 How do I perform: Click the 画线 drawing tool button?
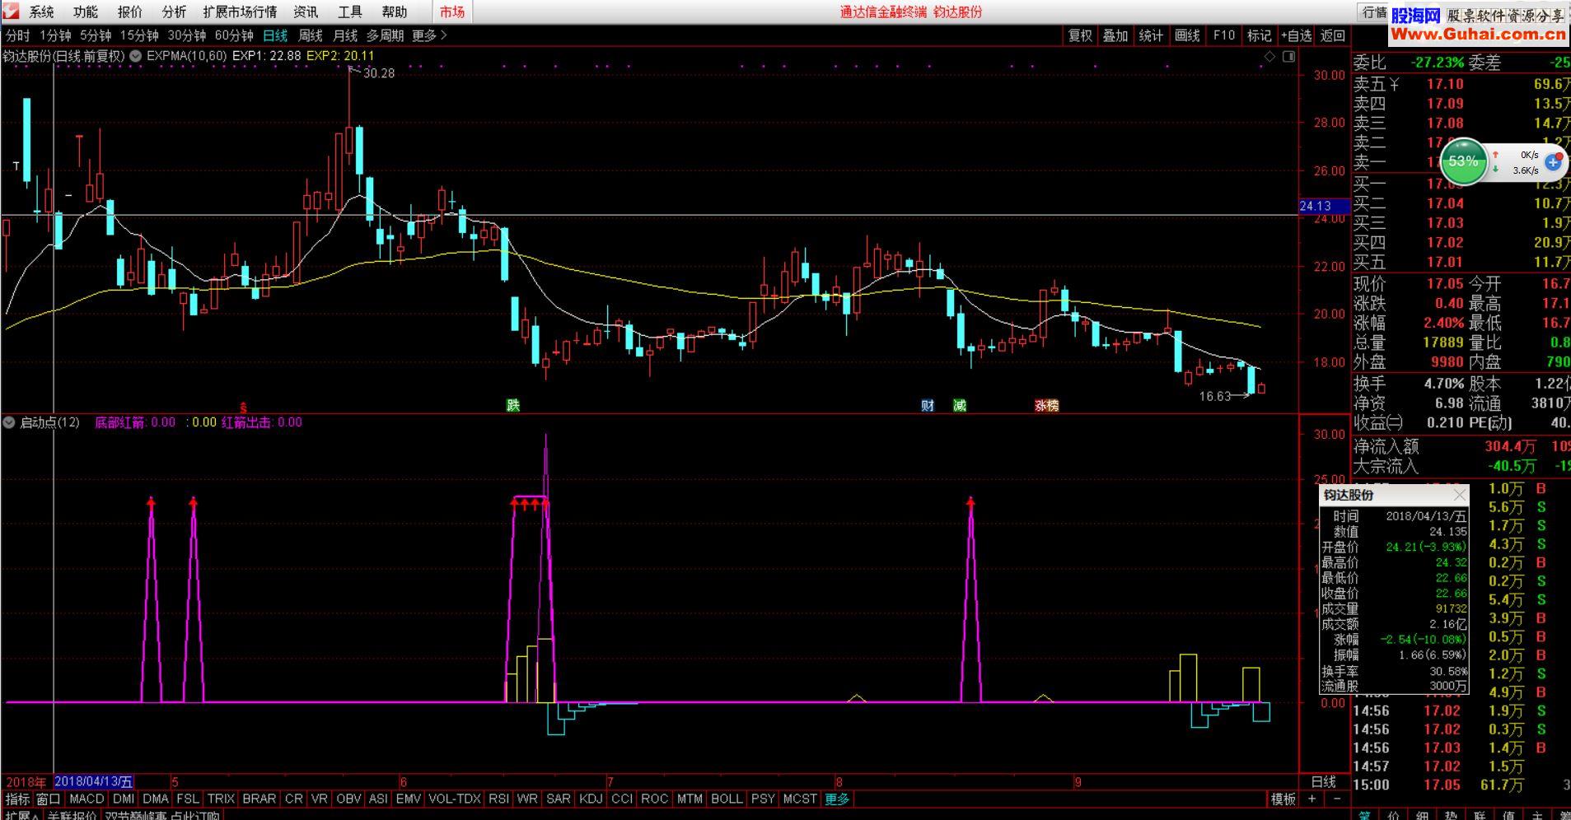[1187, 35]
